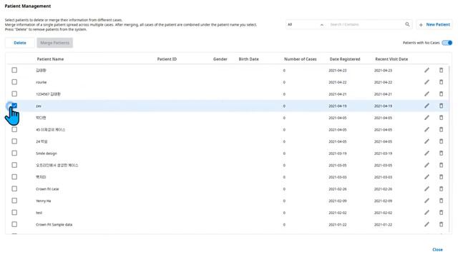Screen dimensions: 458x257
Task: Add a patient with New Patient button
Action: point(434,24)
